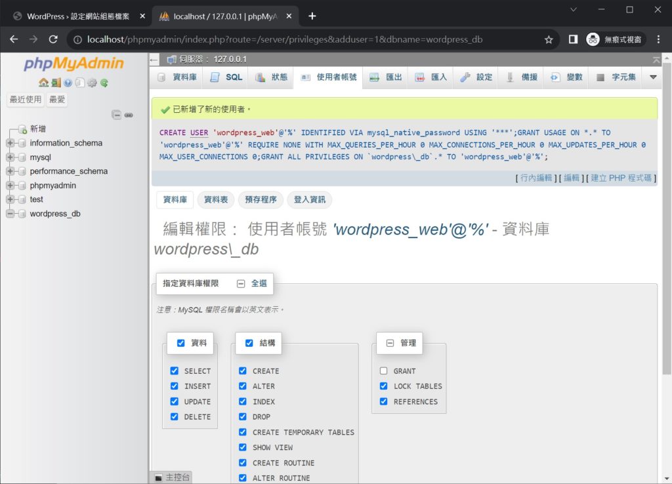The height and width of the screenshot is (484, 672).
Task: Switch to the 登入資訊 sub-tab
Action: [310, 199]
